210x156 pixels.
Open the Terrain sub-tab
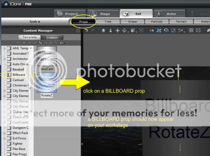pos(181,21)
